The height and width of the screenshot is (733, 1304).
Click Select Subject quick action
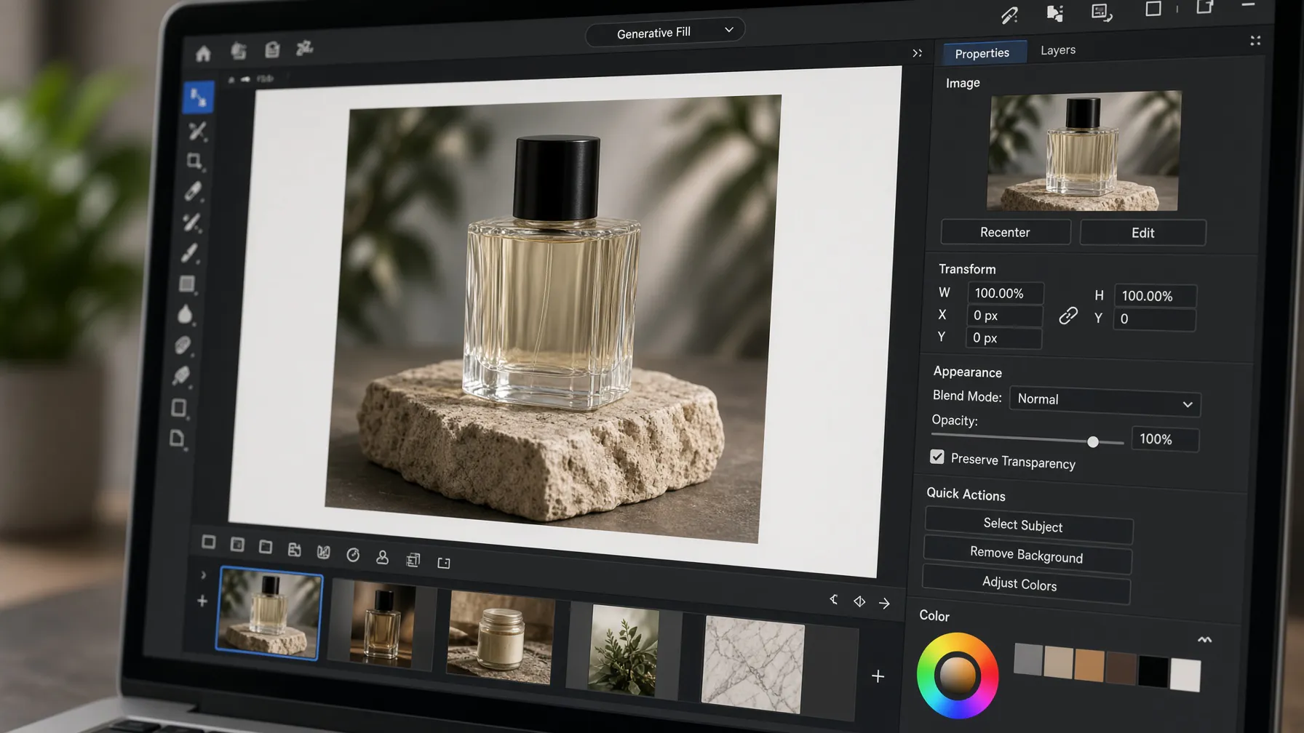click(1027, 525)
